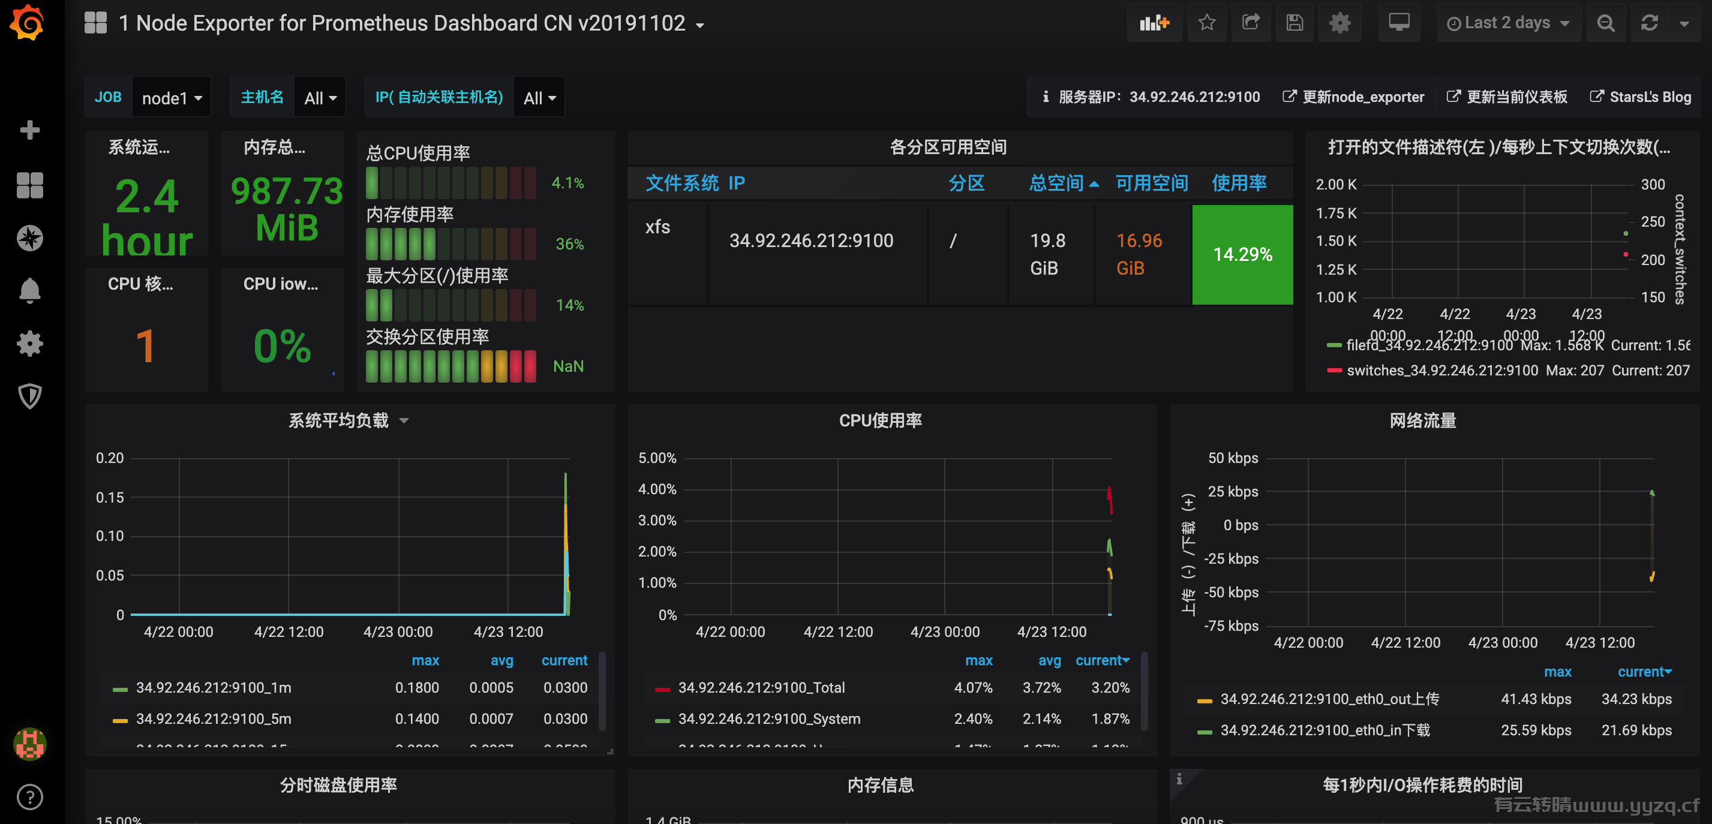The width and height of the screenshot is (1712, 824).
Task: Open Last 2 days time picker
Action: click(1508, 23)
